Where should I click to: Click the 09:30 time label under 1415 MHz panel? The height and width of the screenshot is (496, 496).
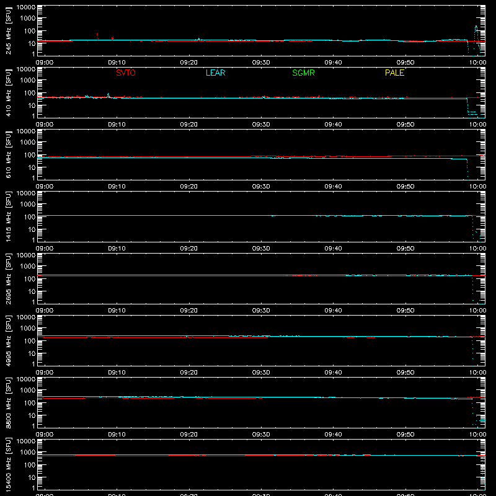[261, 249]
